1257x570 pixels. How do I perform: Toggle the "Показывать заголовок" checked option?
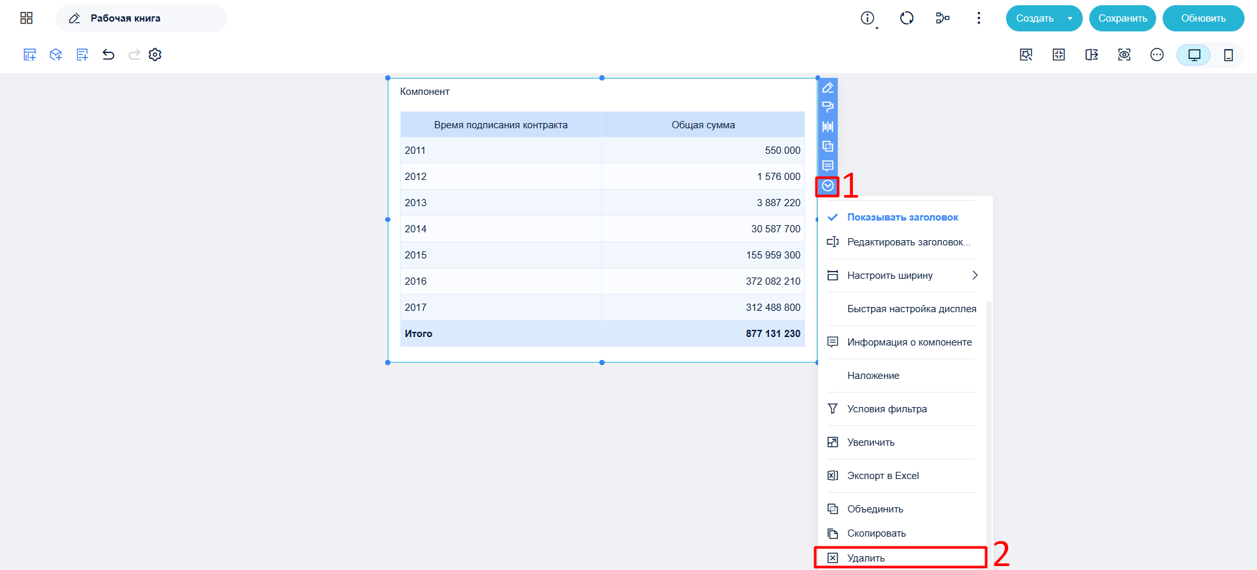[901, 217]
